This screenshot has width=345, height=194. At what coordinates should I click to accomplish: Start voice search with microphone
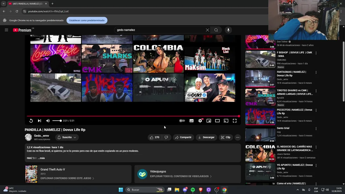(x=228, y=30)
